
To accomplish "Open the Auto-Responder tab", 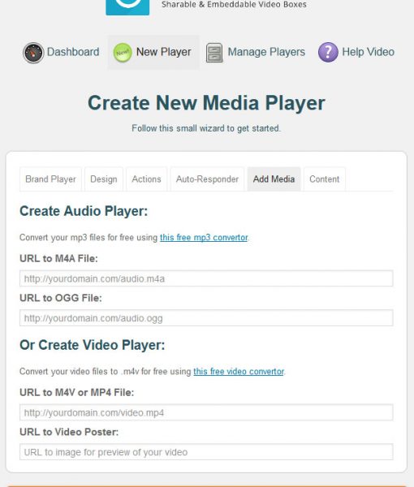I will click(207, 179).
